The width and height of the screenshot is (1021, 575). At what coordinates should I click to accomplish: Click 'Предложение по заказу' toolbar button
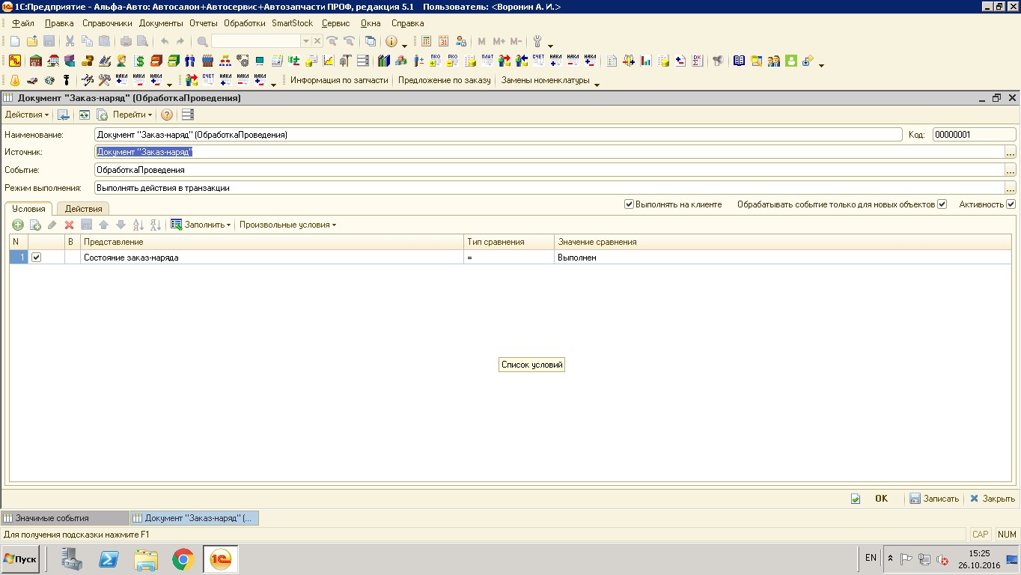(445, 80)
